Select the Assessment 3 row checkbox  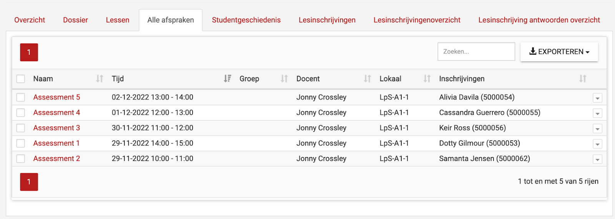(x=21, y=128)
